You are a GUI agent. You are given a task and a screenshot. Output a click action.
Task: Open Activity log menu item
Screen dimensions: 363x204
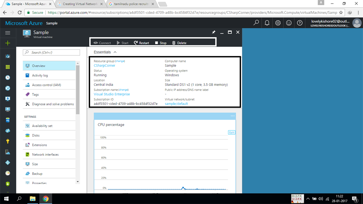point(49,75)
